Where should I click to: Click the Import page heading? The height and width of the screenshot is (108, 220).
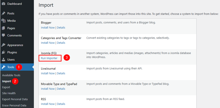[46, 5]
